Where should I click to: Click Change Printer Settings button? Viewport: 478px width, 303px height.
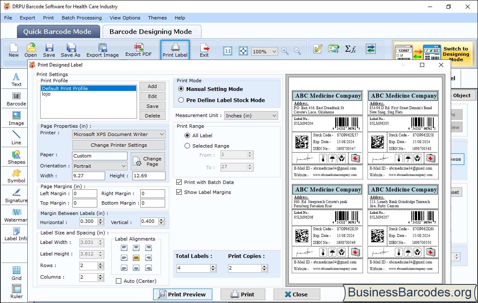119,145
